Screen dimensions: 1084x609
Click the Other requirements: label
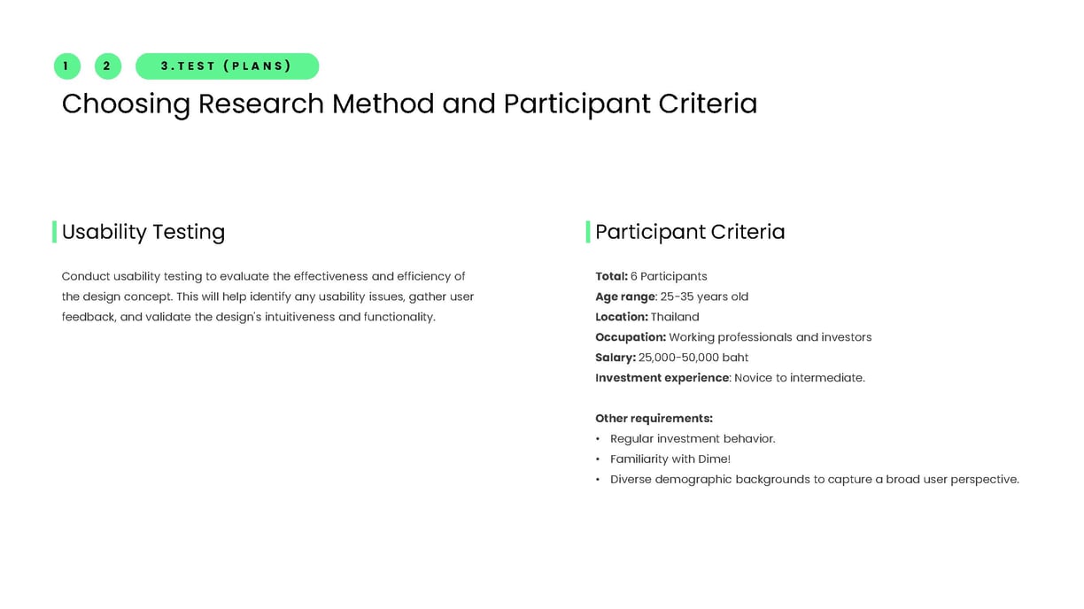coord(654,419)
